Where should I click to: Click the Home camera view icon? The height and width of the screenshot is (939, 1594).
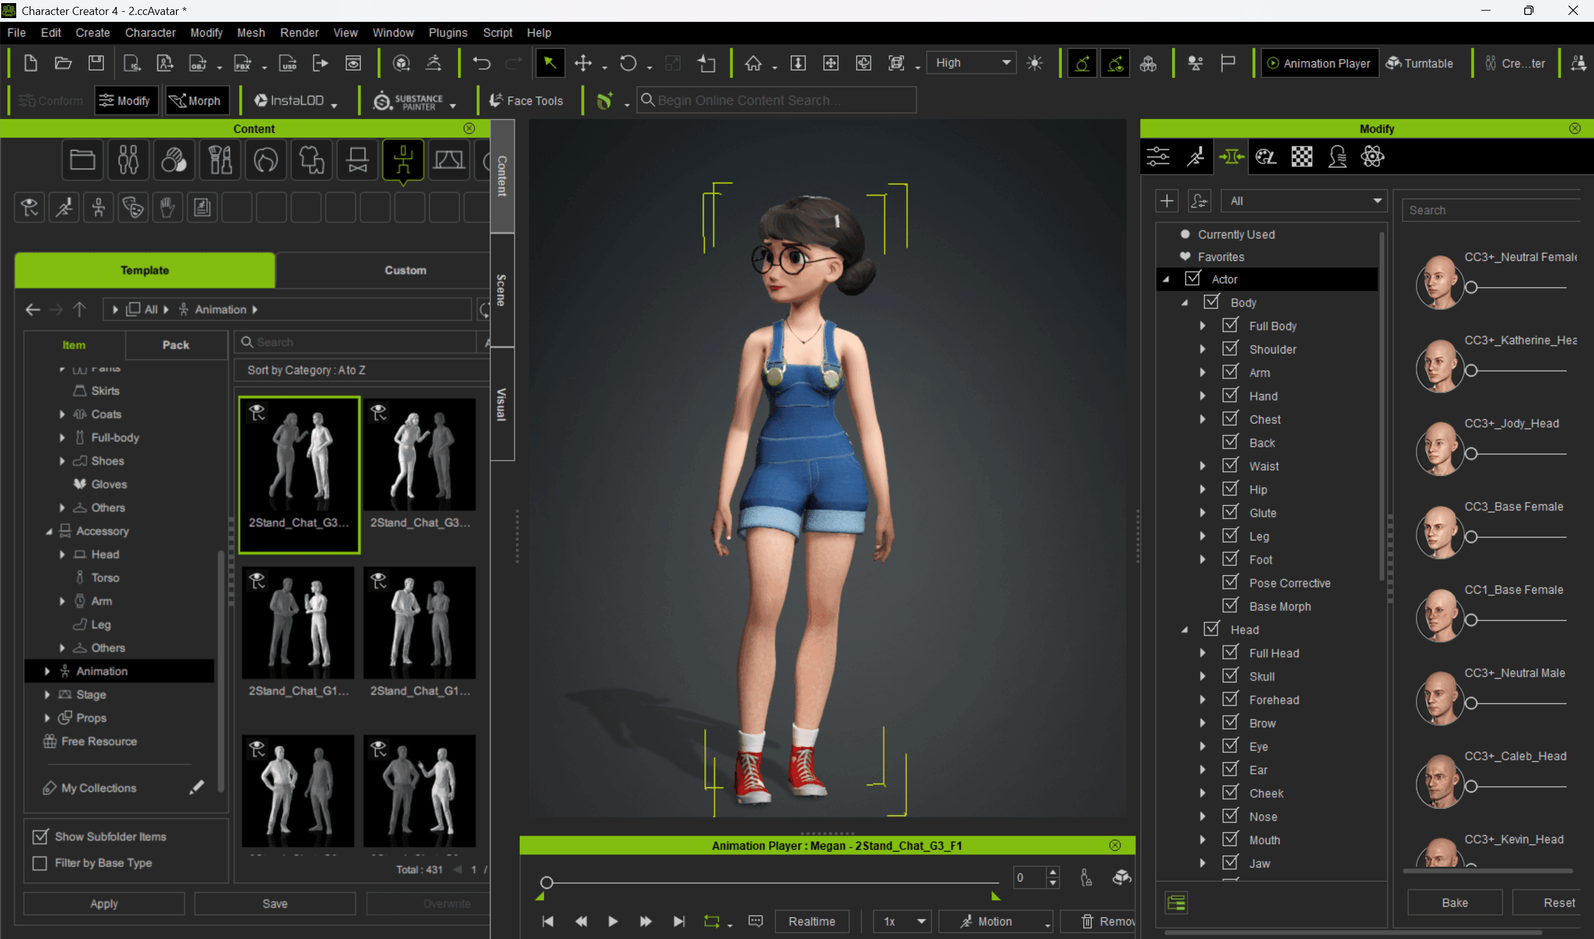753,64
